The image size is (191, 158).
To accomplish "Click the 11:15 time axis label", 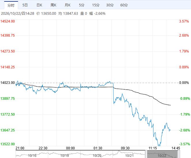I will pos(153,148).
